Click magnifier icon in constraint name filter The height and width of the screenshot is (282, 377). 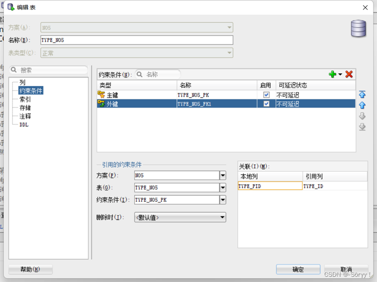pyautogui.click(x=139, y=75)
